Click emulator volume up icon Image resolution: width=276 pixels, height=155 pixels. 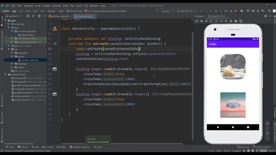(201, 21)
